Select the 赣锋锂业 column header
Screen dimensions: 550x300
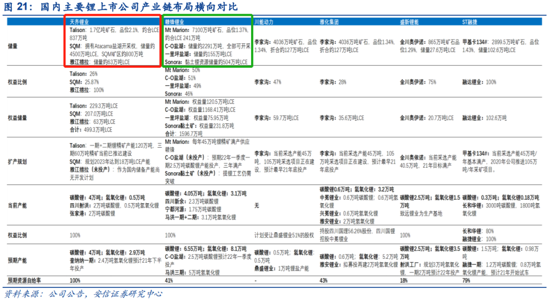coord(174,22)
